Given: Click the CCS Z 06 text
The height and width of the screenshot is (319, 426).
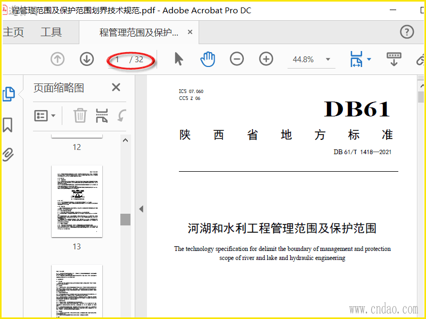Looking at the screenshot, I should point(190,98).
